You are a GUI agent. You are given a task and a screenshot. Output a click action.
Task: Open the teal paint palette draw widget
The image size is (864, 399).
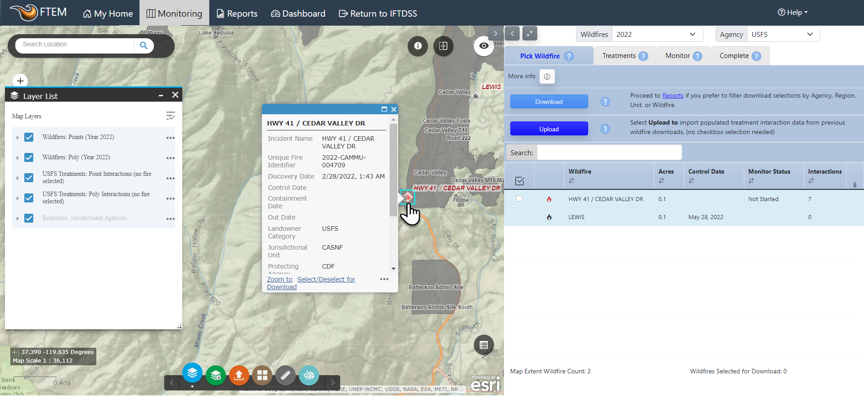pos(309,375)
